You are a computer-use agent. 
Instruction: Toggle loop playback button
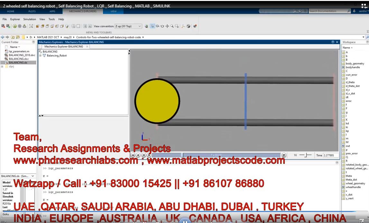tap(284, 155)
